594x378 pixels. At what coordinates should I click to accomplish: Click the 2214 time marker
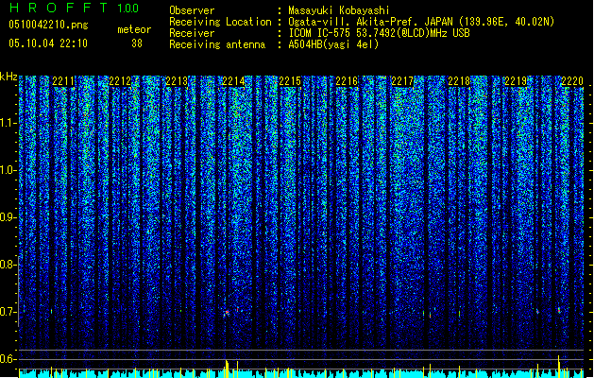click(233, 81)
